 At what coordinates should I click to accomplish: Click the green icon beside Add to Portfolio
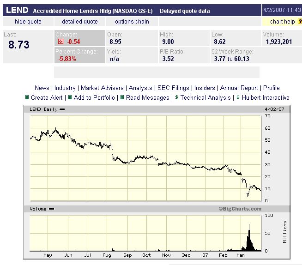(x=70, y=97)
